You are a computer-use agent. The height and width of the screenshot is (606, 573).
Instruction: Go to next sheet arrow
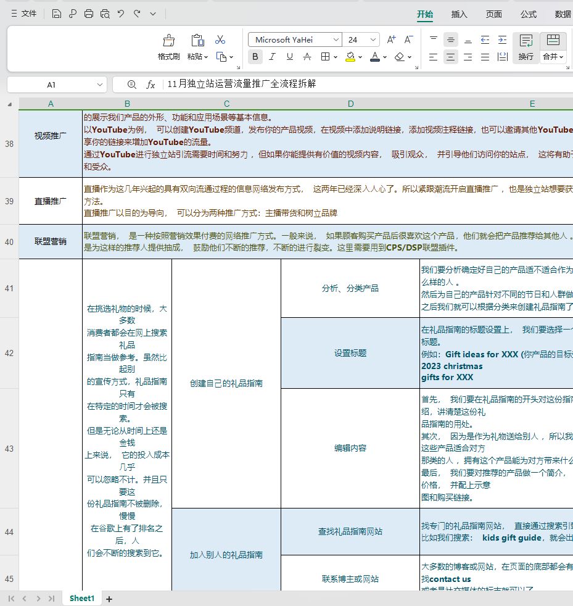tap(38, 598)
